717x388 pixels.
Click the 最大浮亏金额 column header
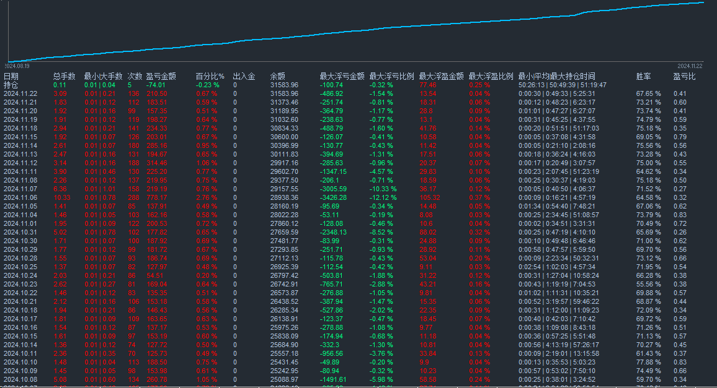click(342, 76)
